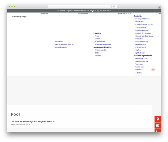Select the Polygonalplatten link
168x142 pixels.
(x=142, y=30)
